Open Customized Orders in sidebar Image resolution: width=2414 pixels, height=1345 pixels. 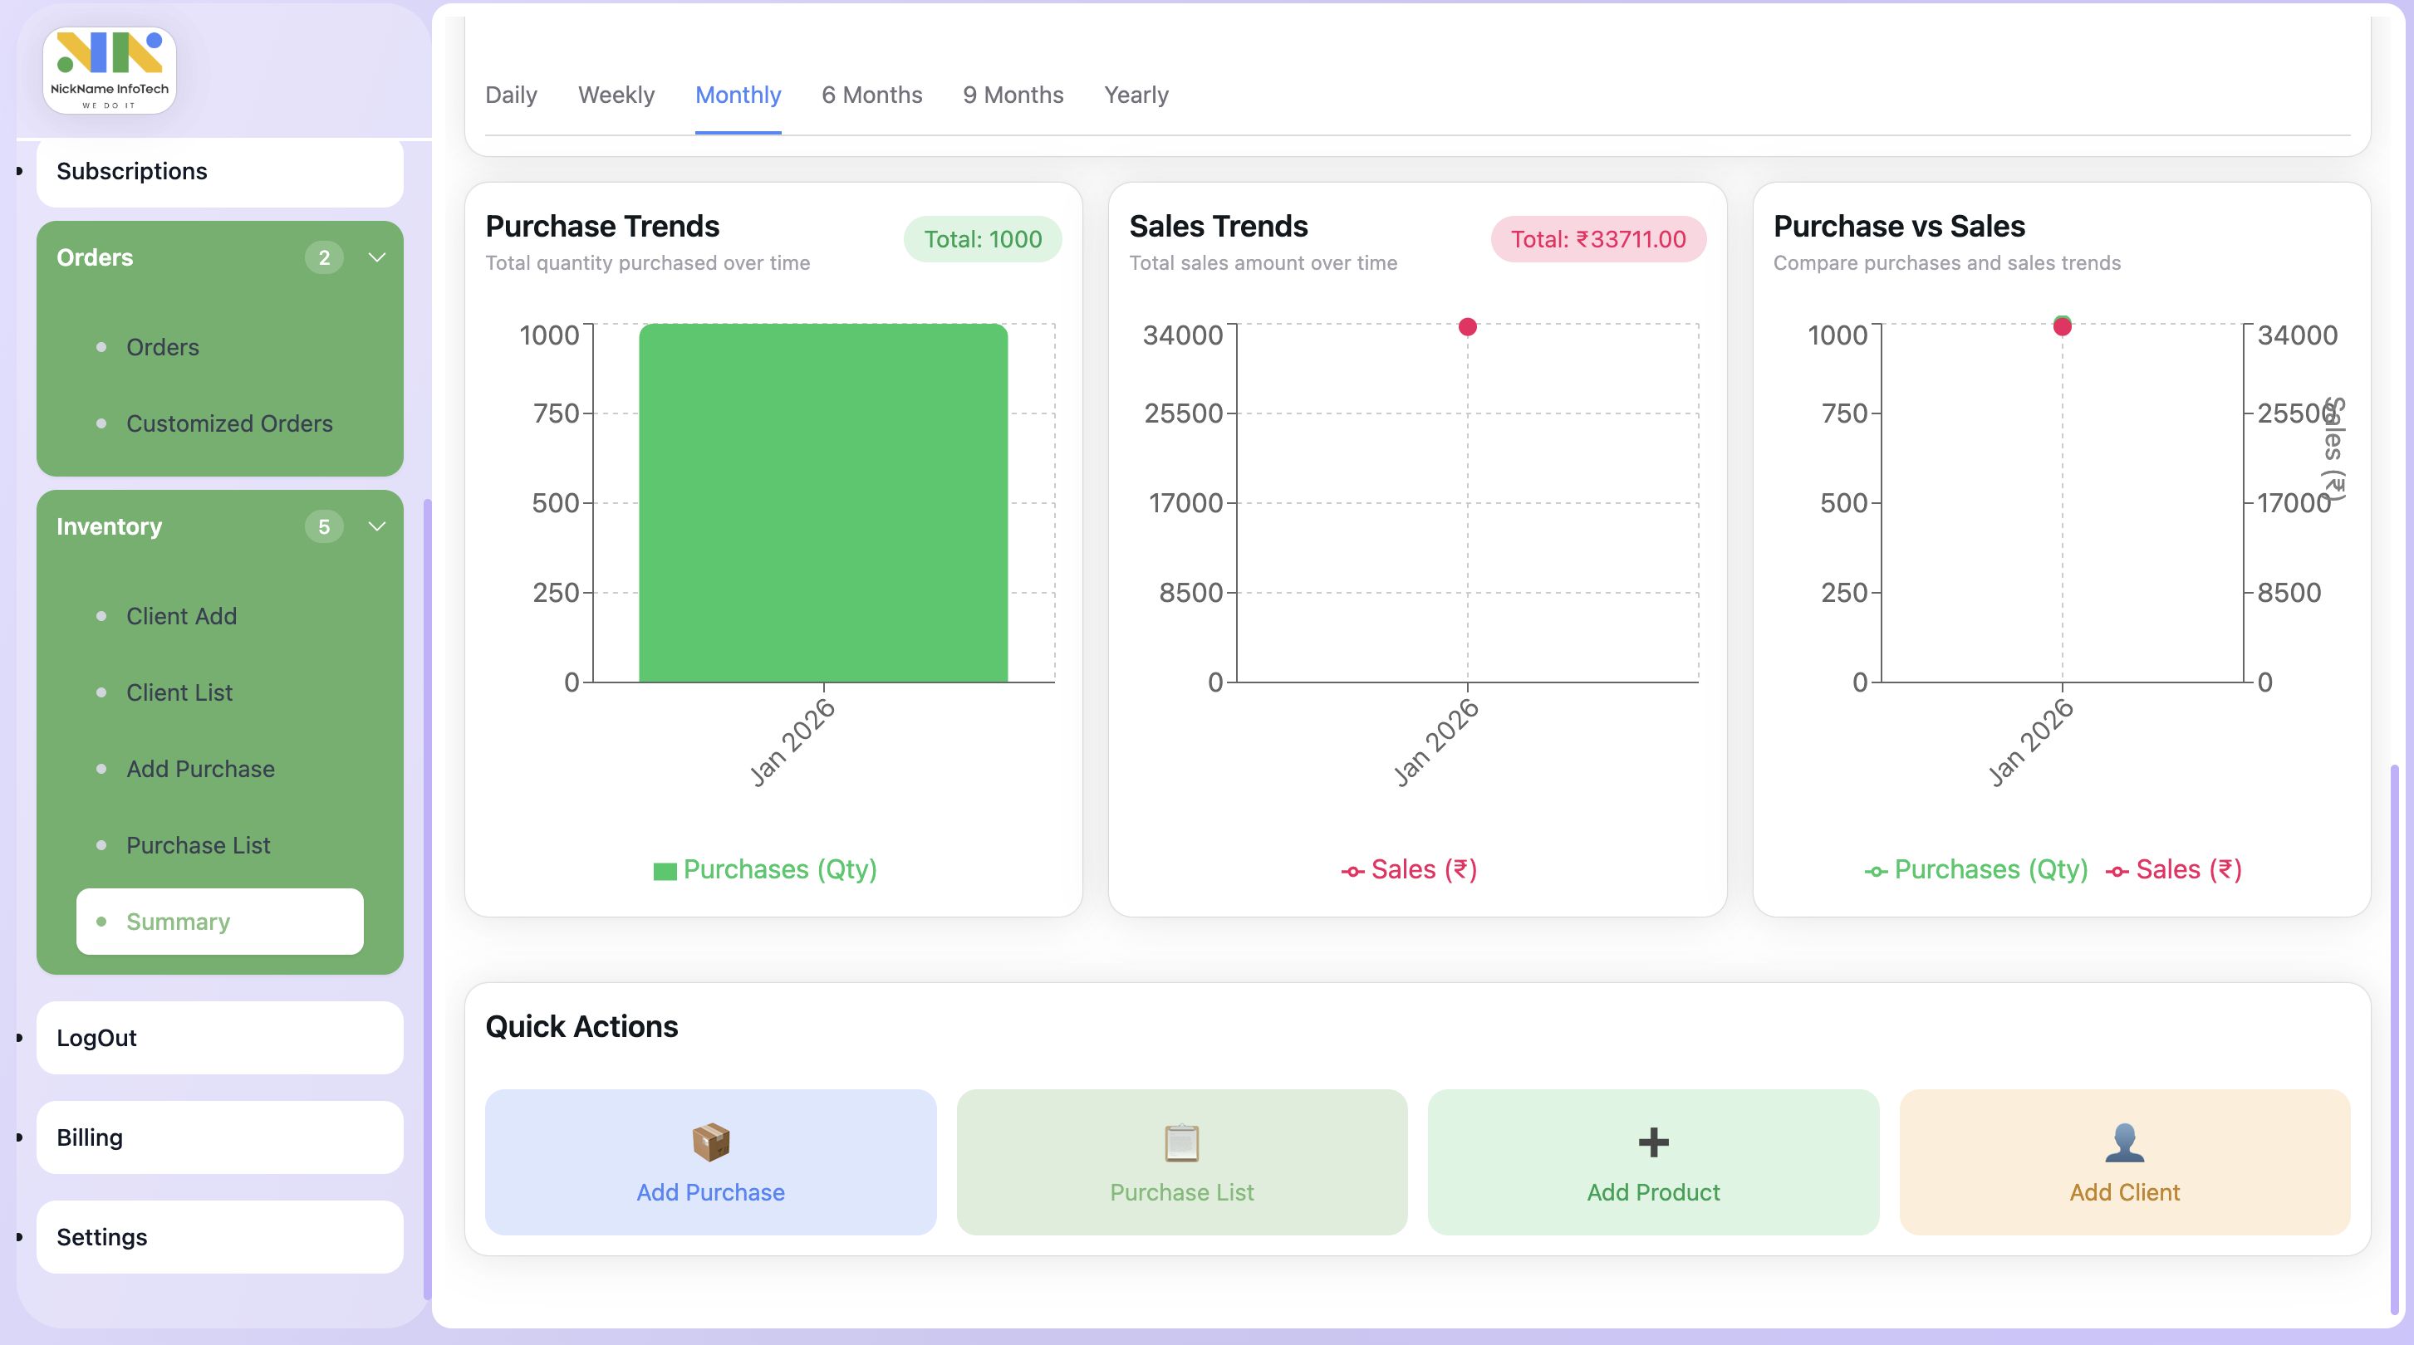pyautogui.click(x=228, y=423)
